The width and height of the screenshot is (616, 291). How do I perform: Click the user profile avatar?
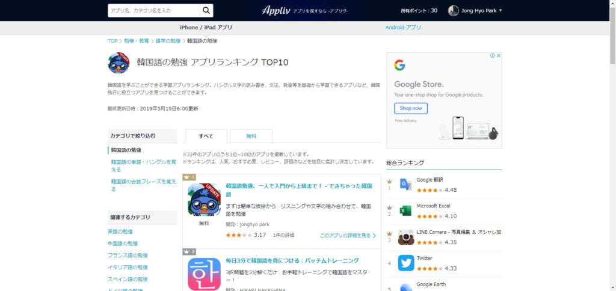click(454, 10)
